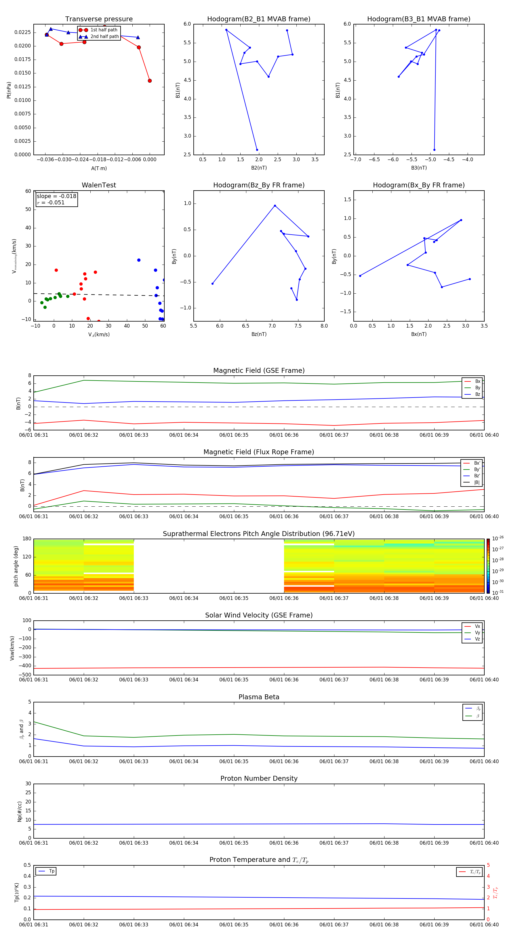Click the 'Hodogram(B3_B1 MVAB frame)' title
Screen dimensions: 518x950
click(x=419, y=19)
